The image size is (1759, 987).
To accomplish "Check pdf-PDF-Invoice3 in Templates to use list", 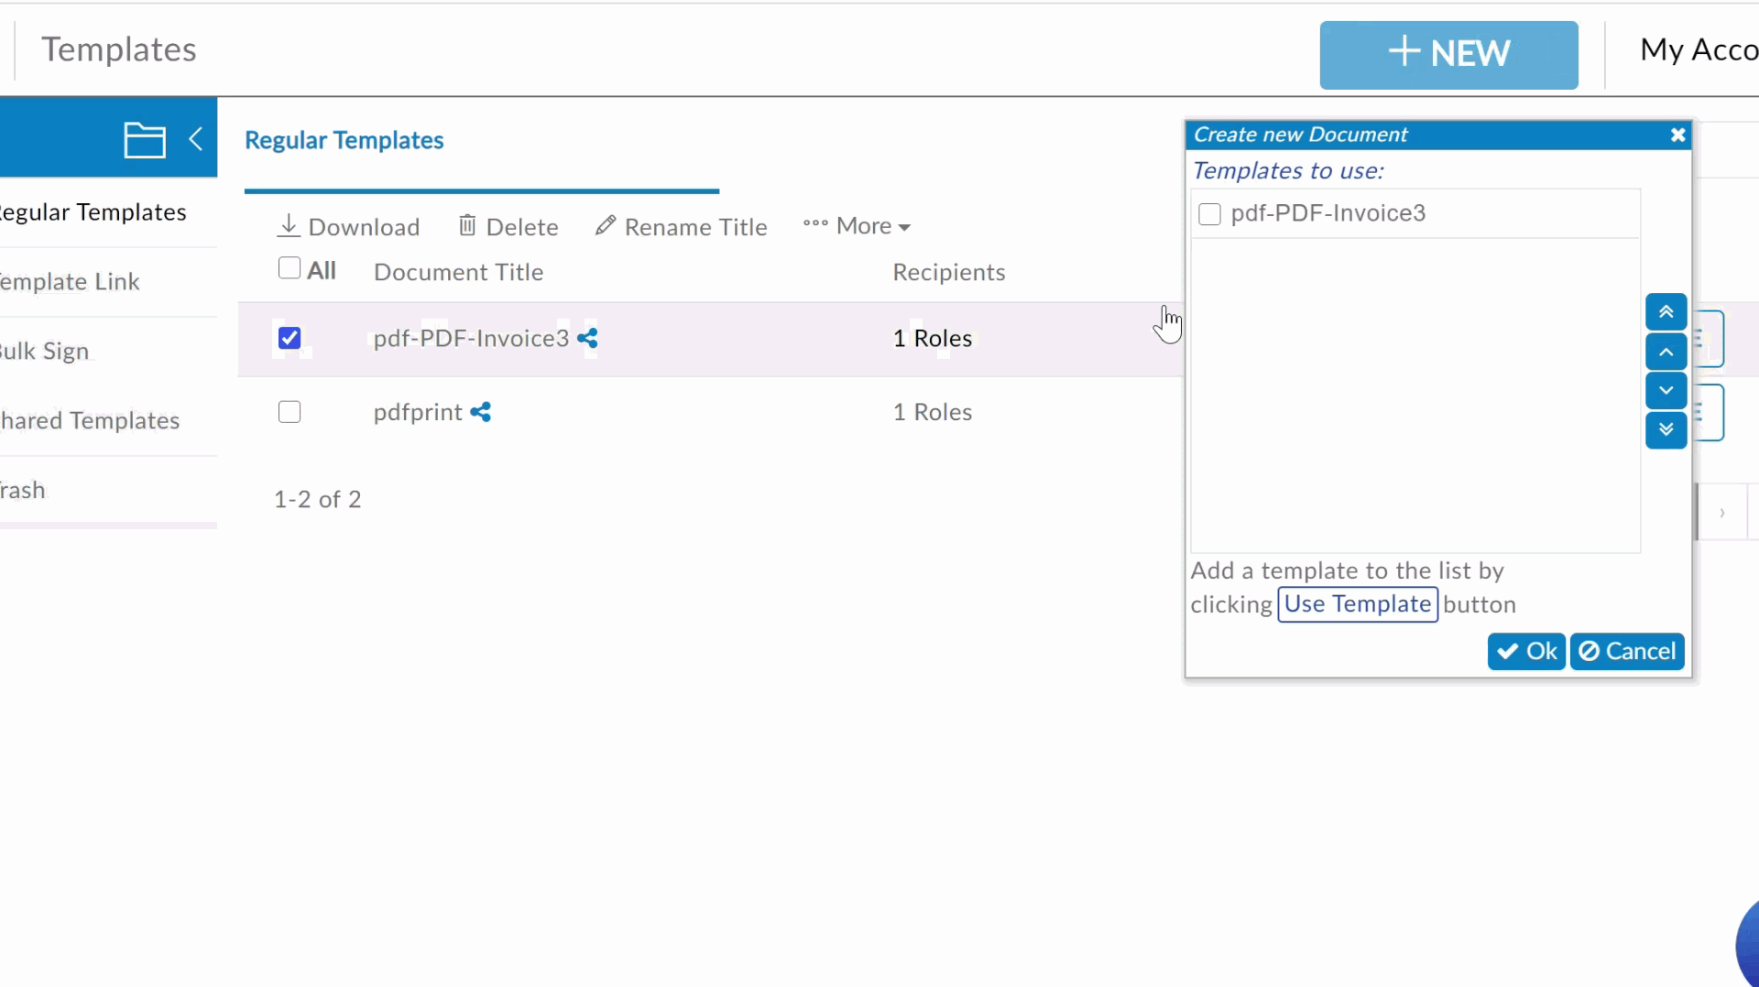I will click(x=1209, y=214).
